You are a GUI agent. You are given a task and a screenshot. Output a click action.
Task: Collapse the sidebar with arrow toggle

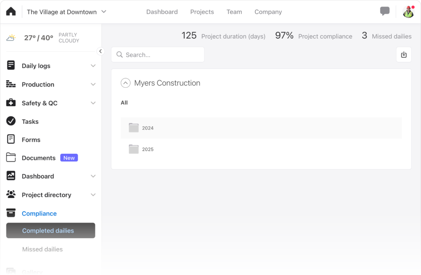100,51
